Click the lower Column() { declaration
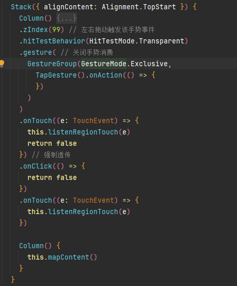This screenshot has width=237, height=286. click(x=40, y=246)
